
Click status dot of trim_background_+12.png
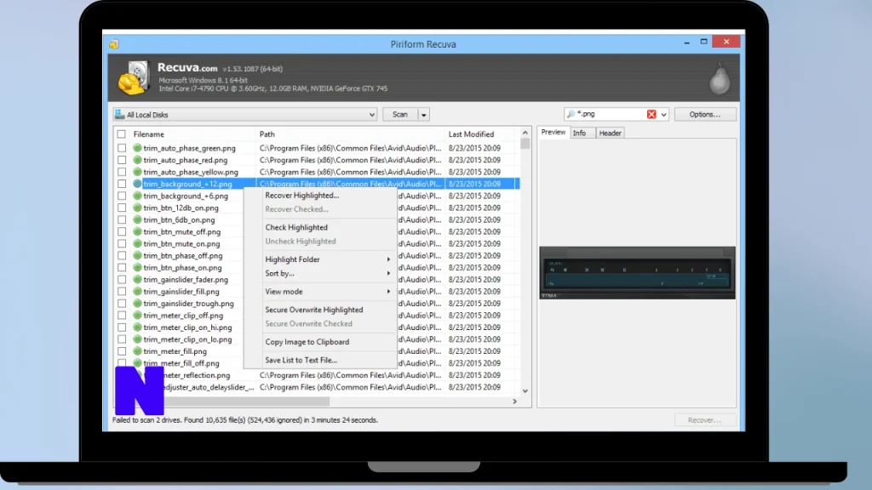[x=137, y=184]
